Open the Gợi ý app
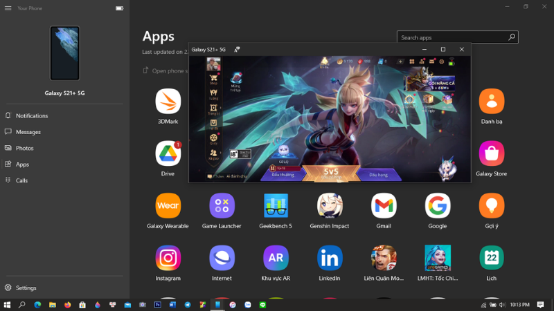 pyautogui.click(x=492, y=206)
